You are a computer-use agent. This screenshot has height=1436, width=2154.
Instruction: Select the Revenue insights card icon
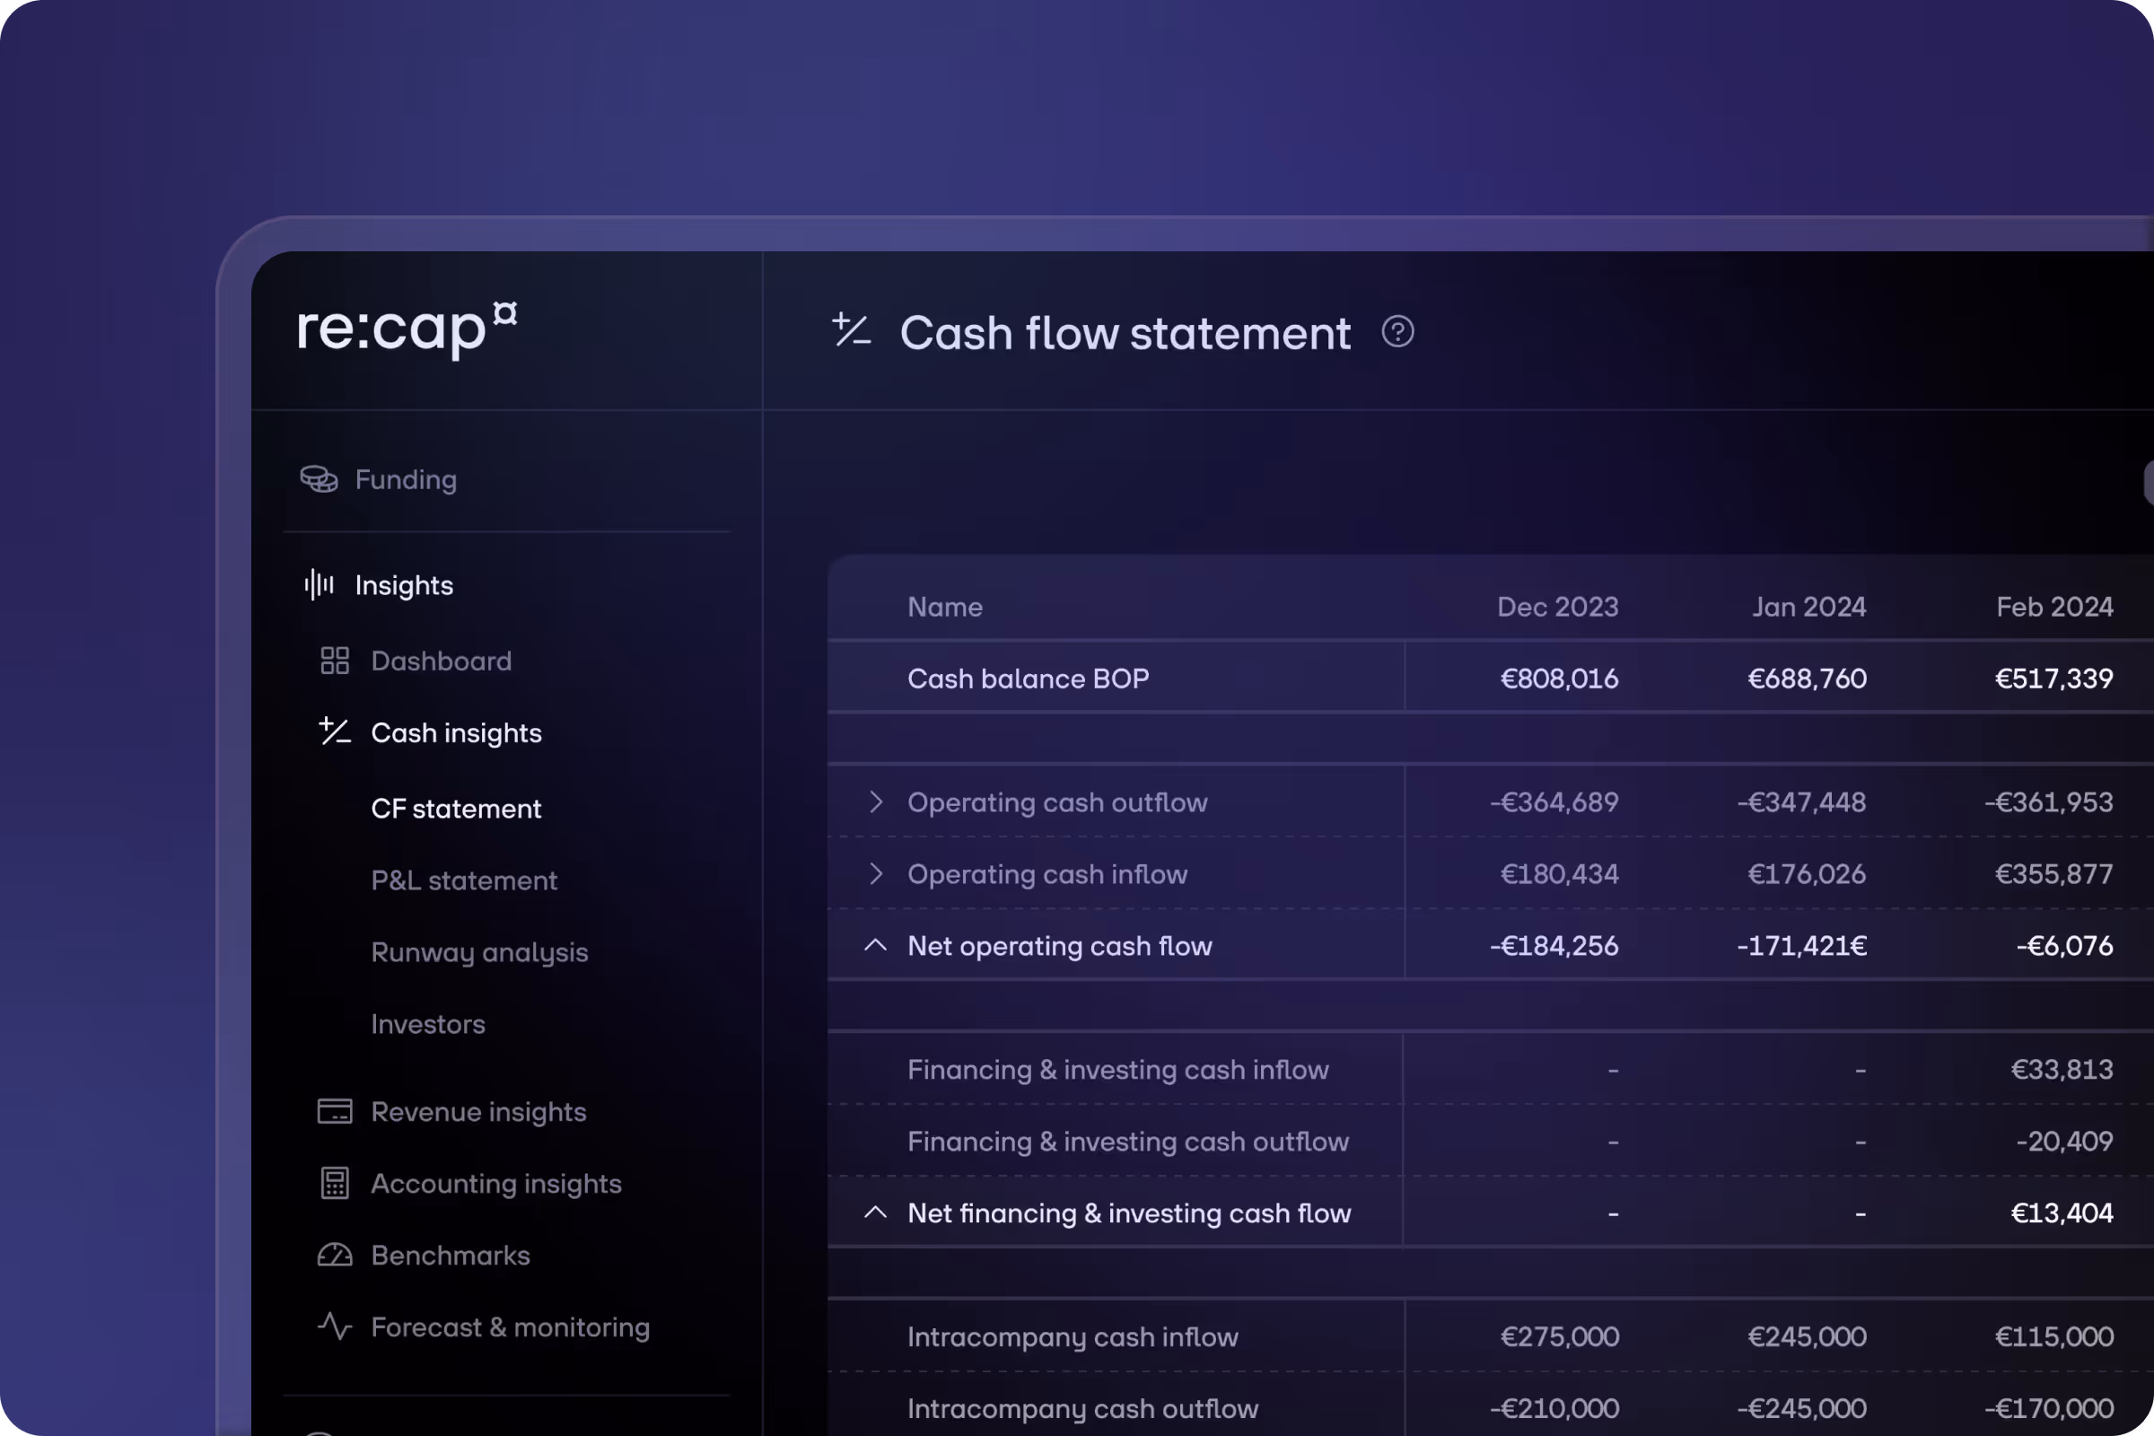(x=336, y=1111)
